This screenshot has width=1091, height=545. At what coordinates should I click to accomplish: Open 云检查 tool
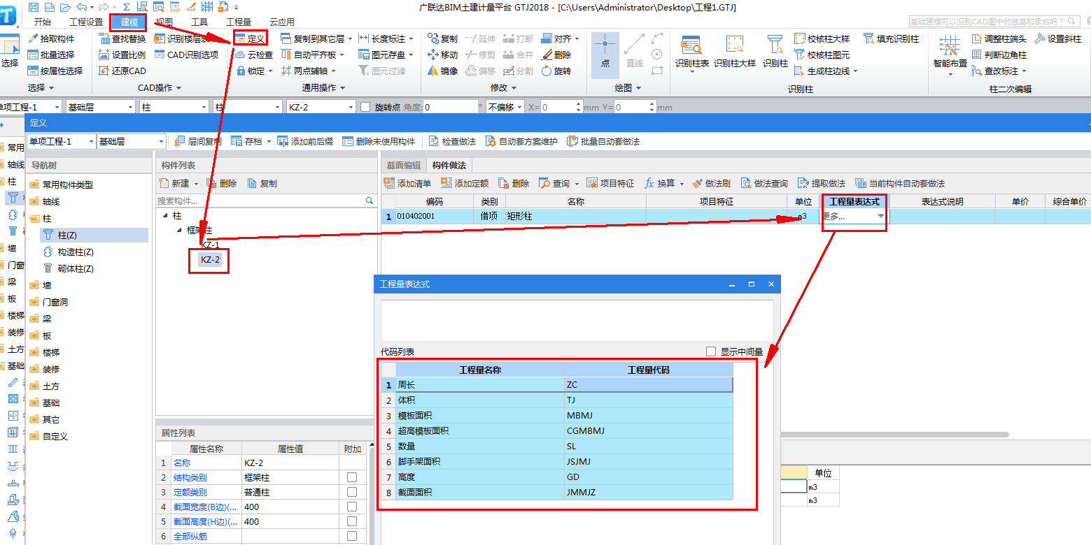click(254, 54)
